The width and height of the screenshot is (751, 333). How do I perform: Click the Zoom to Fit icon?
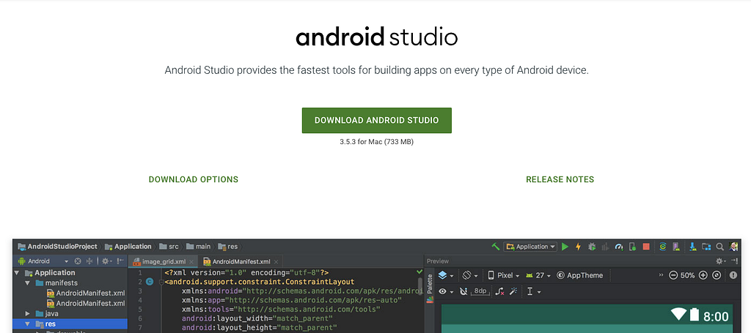click(x=717, y=275)
